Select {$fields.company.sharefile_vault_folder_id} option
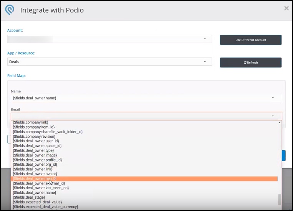The image size is (293, 211). coord(48,132)
